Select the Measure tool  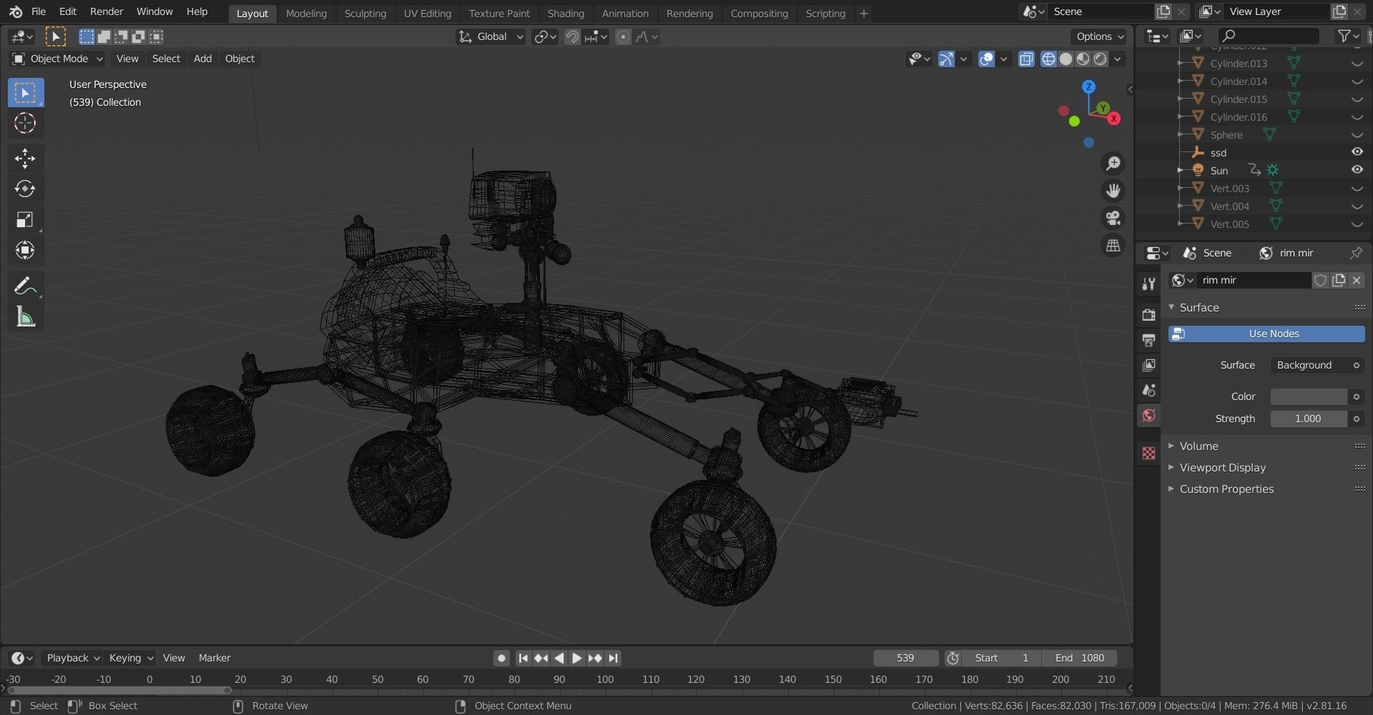pos(25,316)
